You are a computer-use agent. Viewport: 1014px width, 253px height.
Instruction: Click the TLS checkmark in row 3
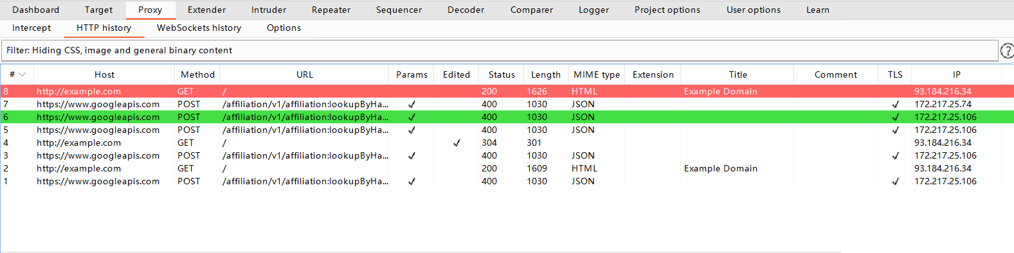click(895, 155)
